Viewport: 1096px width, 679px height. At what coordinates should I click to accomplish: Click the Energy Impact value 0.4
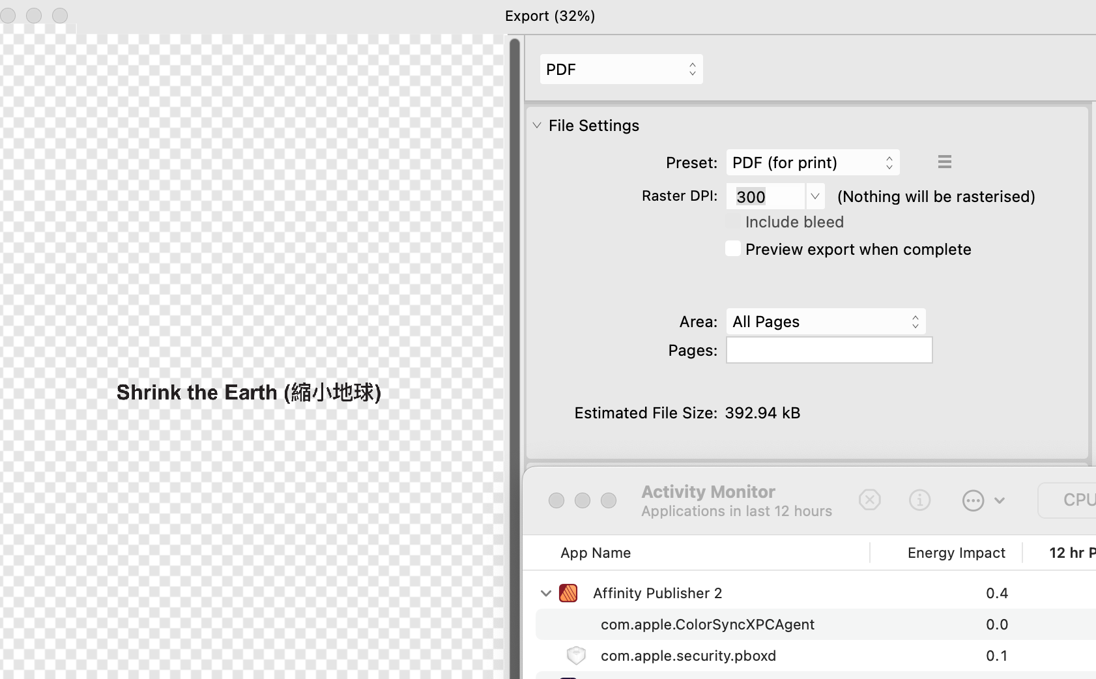(997, 593)
